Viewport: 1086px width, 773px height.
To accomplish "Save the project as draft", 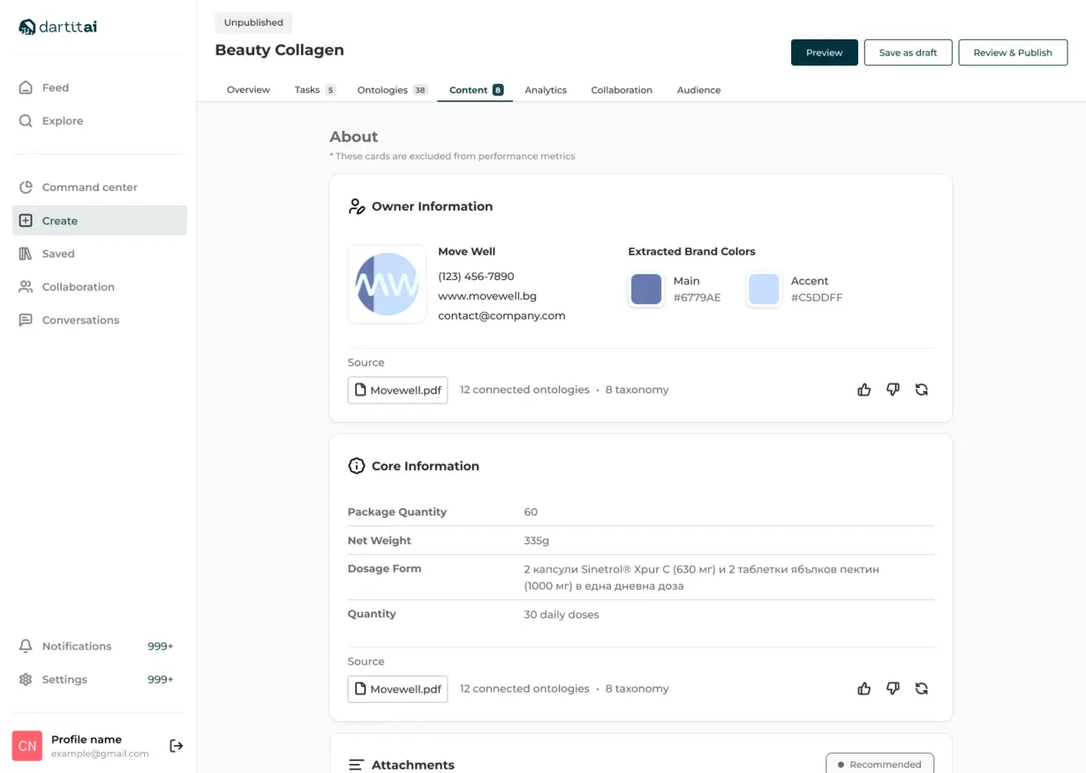I will click(908, 53).
